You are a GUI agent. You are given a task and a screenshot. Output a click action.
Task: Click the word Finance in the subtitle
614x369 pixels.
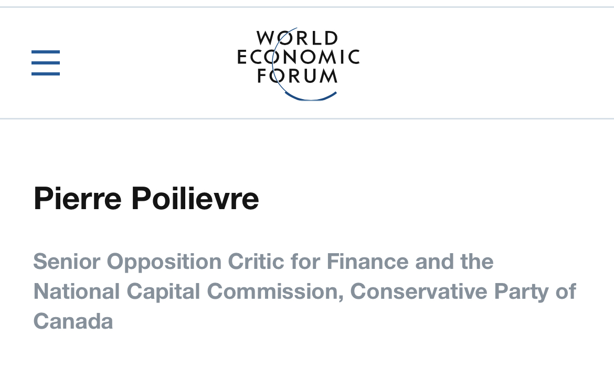(368, 262)
